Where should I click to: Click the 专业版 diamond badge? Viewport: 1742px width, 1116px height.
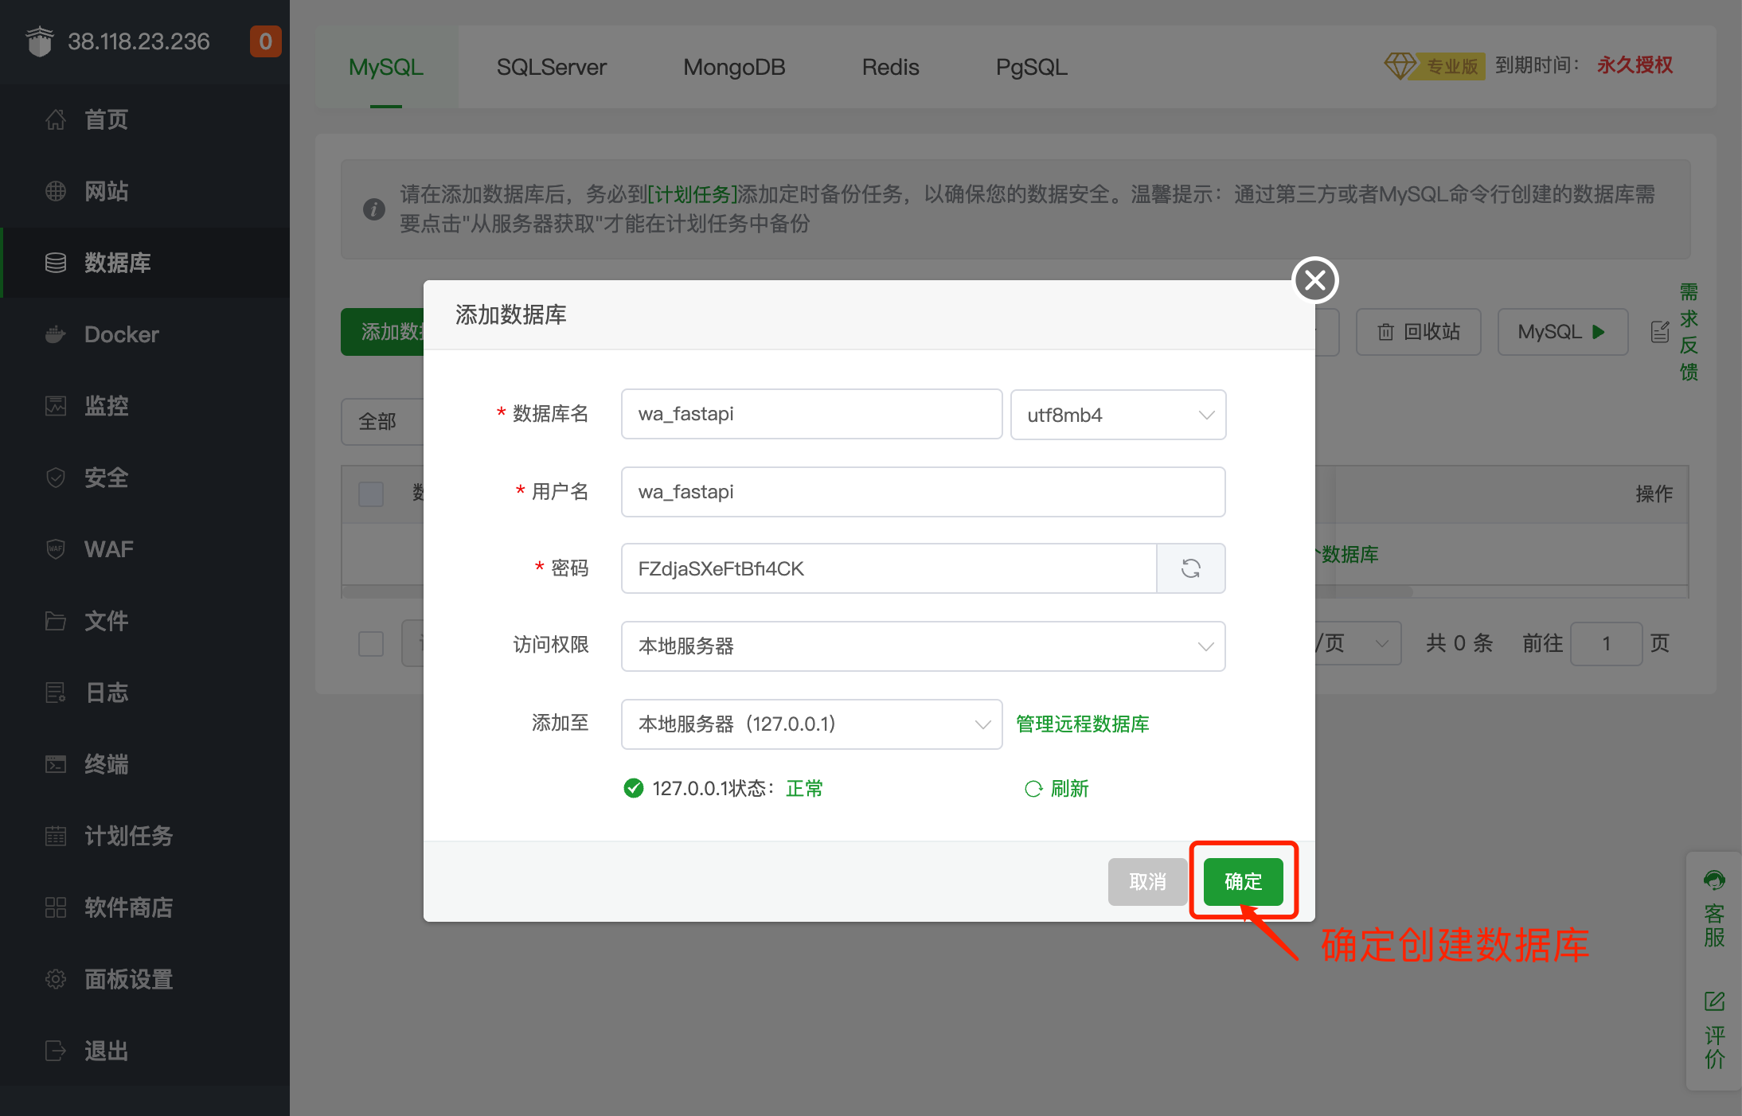(x=1434, y=65)
